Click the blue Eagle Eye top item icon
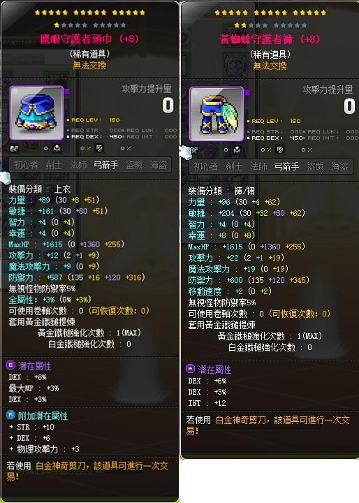The width and height of the screenshot is (359, 503). (x=36, y=113)
